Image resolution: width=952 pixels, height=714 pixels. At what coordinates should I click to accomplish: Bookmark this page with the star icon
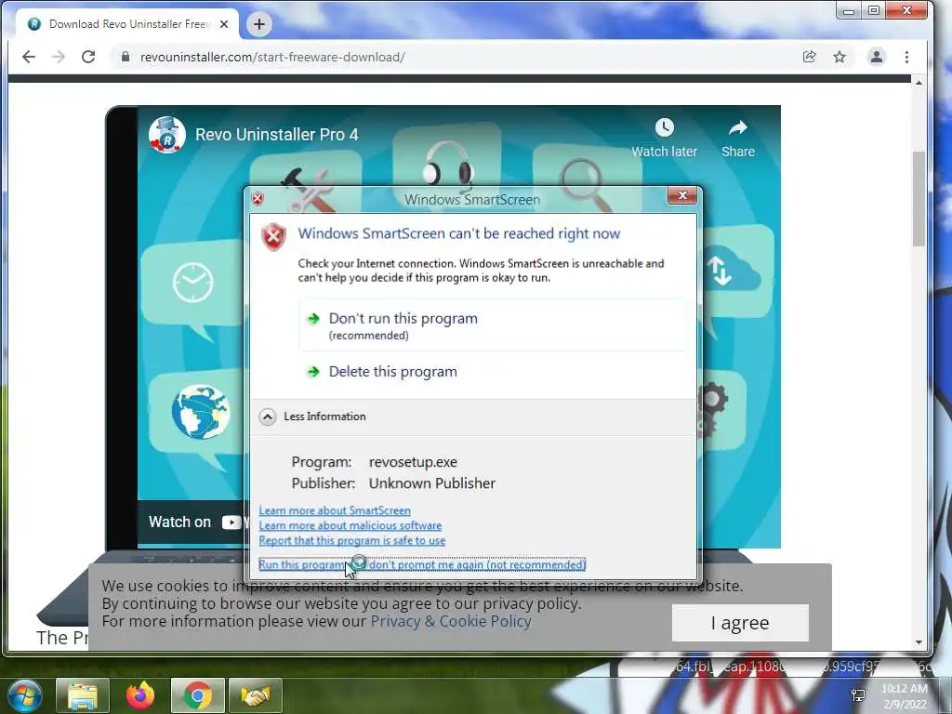coord(840,57)
